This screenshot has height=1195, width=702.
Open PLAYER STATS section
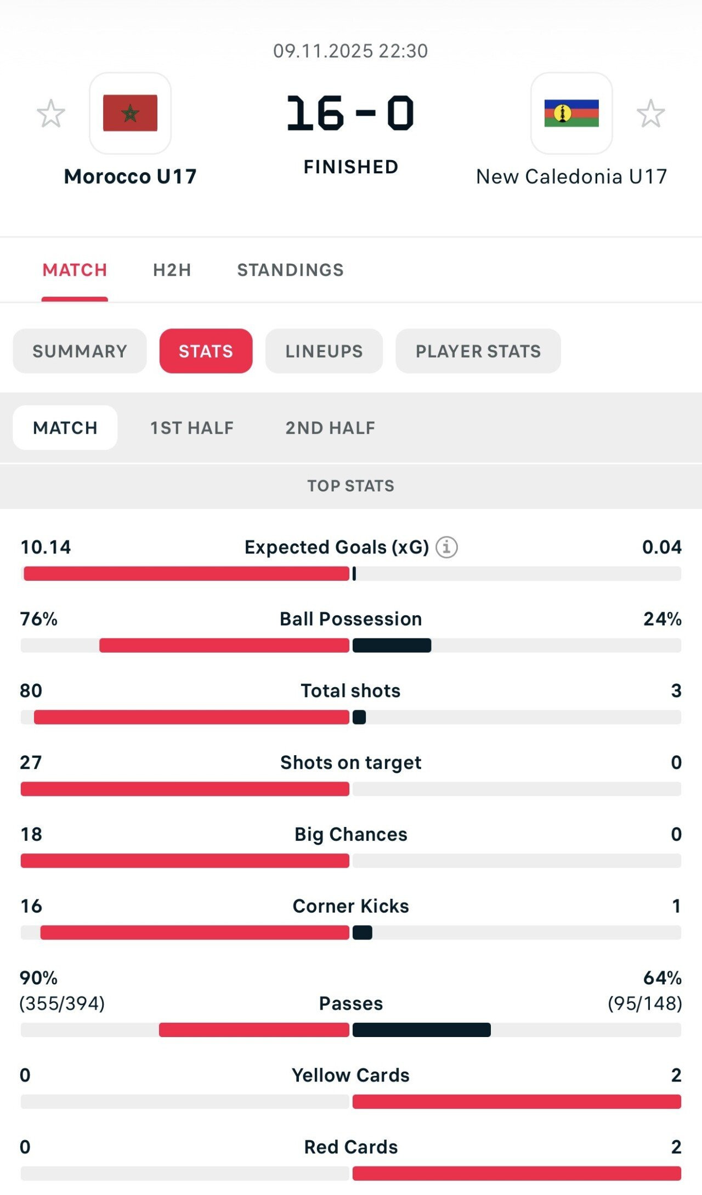(x=478, y=351)
